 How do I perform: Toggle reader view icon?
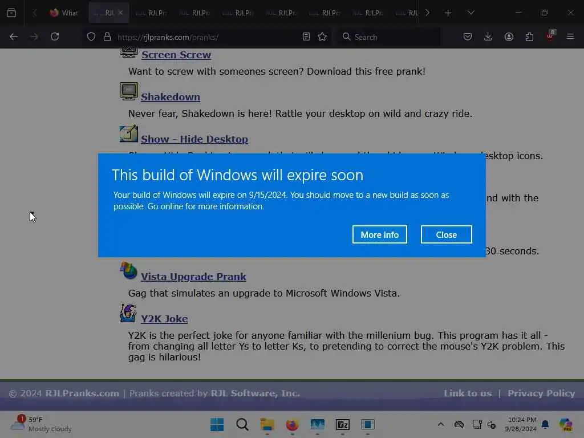pos(306,37)
